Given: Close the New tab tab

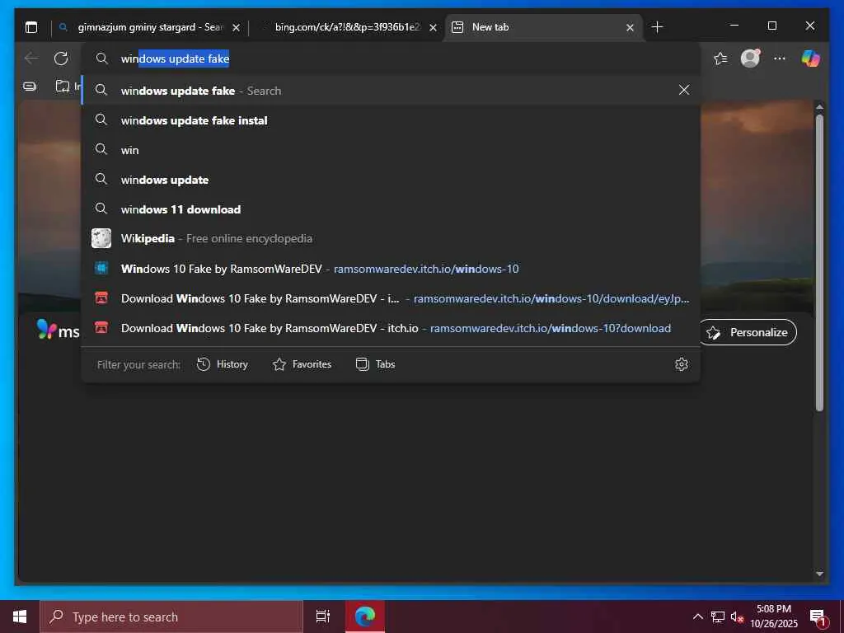Looking at the screenshot, I should tap(630, 27).
